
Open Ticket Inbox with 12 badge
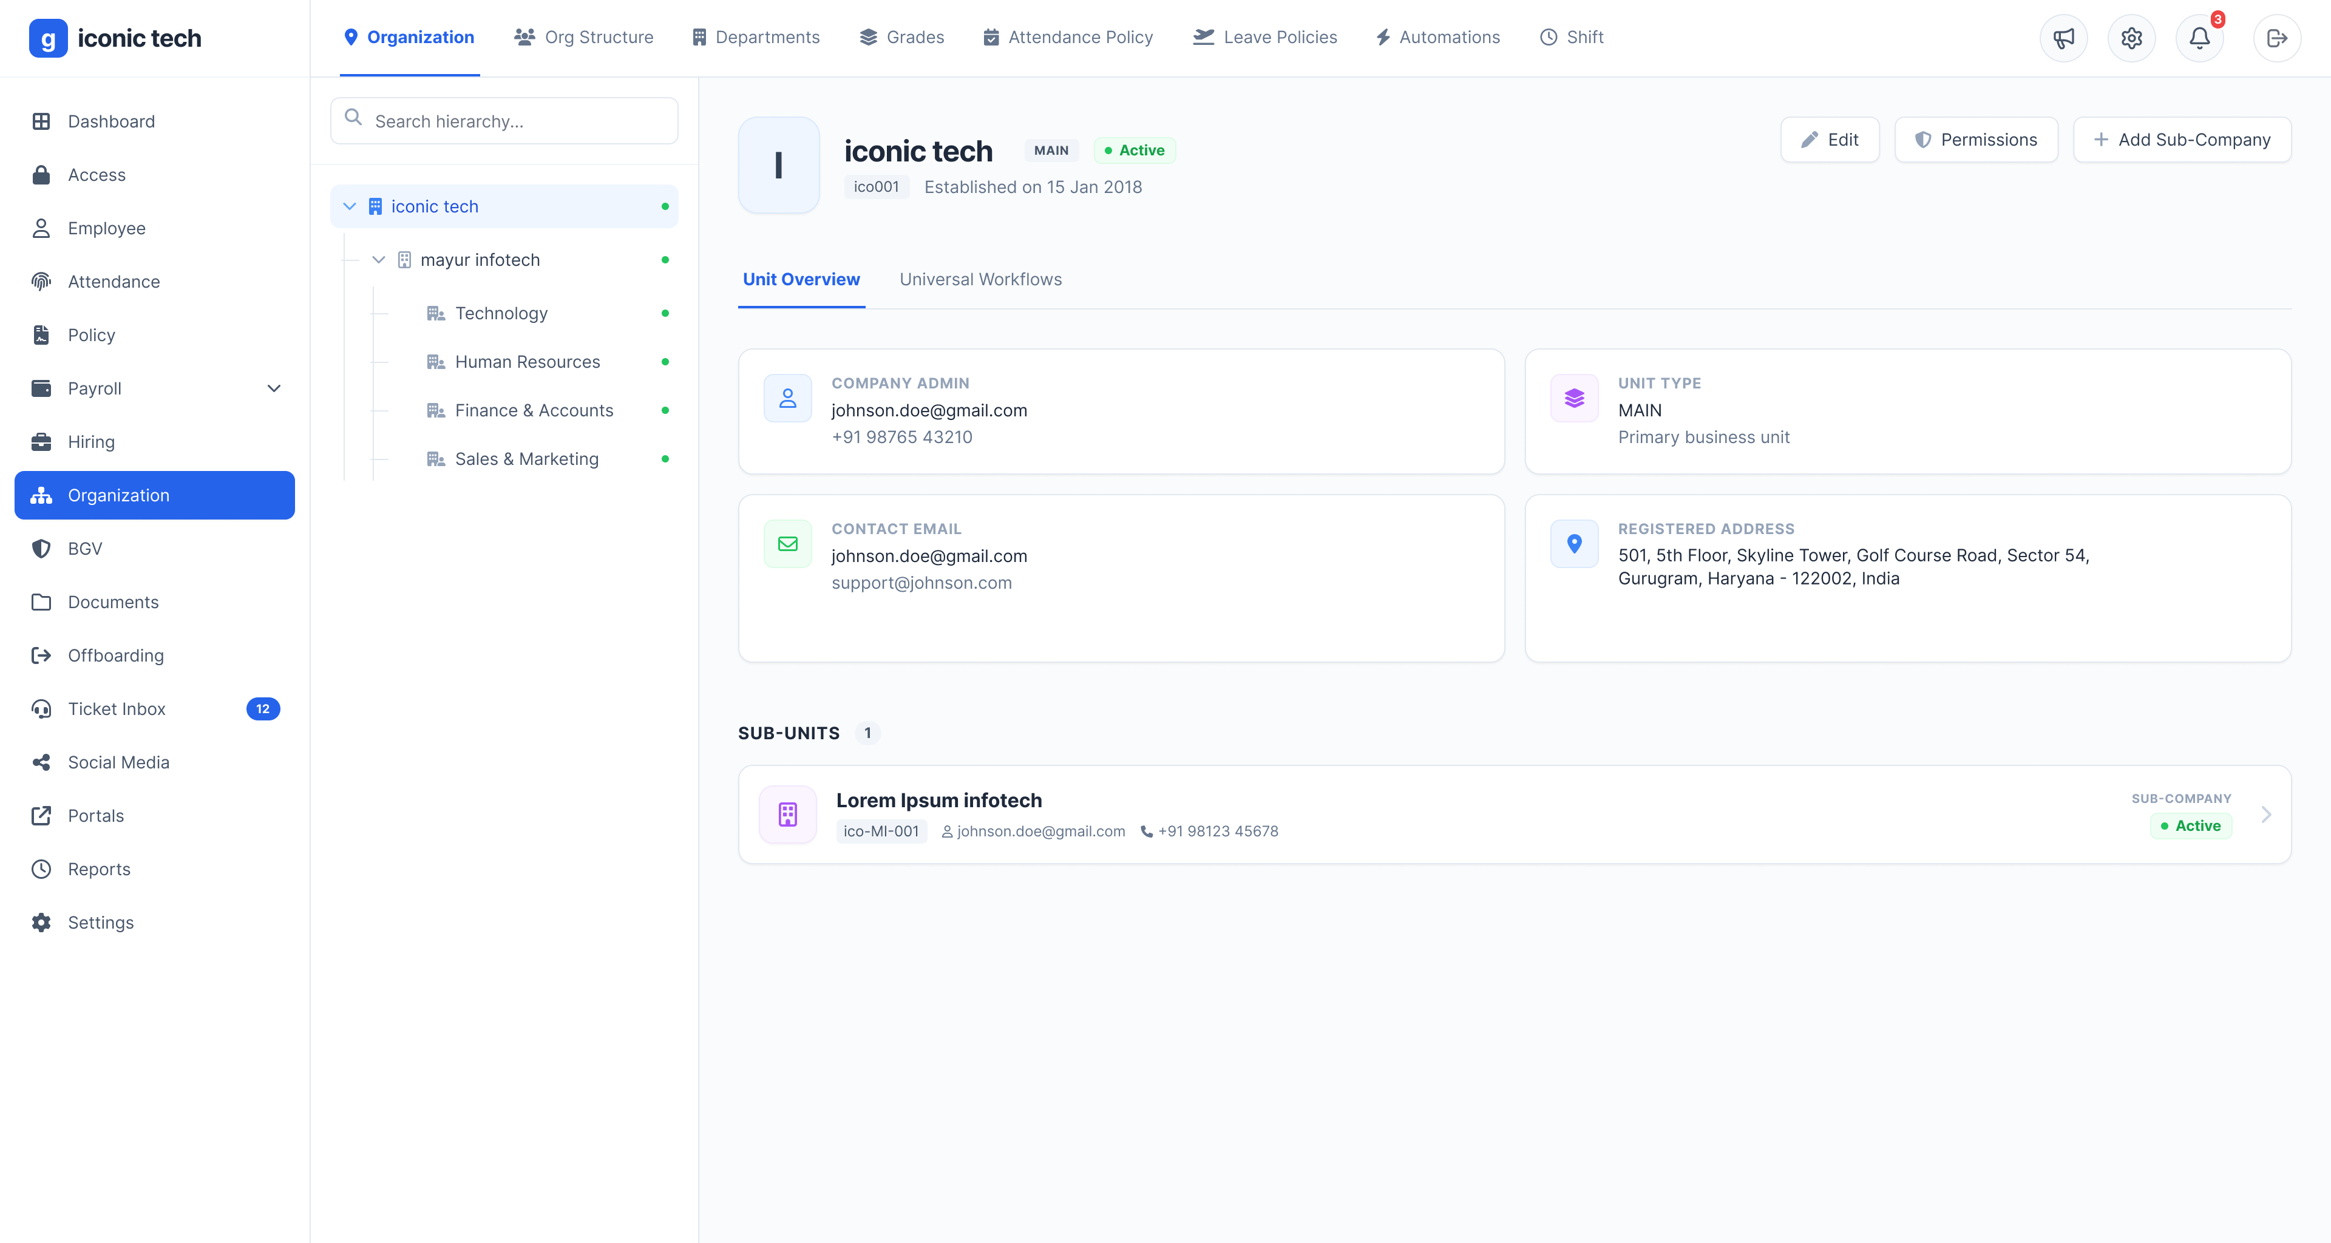[x=155, y=708]
